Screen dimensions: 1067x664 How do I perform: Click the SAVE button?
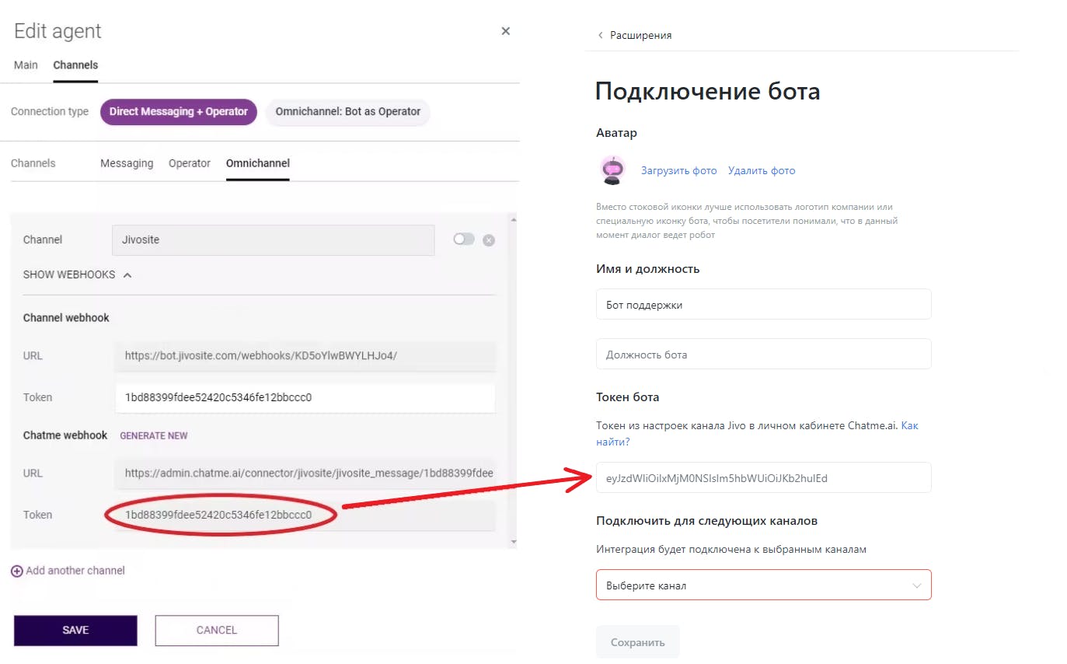(x=75, y=630)
